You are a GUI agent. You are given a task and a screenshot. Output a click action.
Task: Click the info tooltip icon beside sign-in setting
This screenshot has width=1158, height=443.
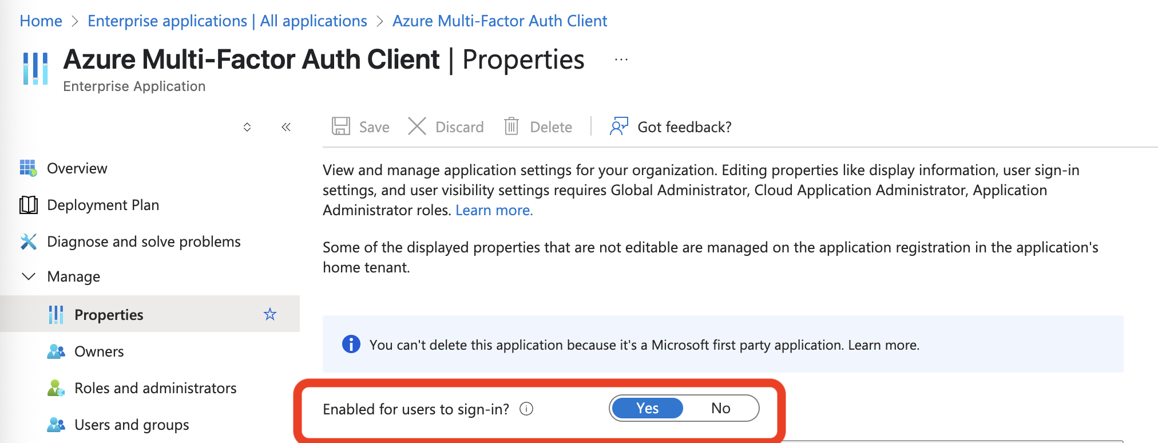coord(526,409)
